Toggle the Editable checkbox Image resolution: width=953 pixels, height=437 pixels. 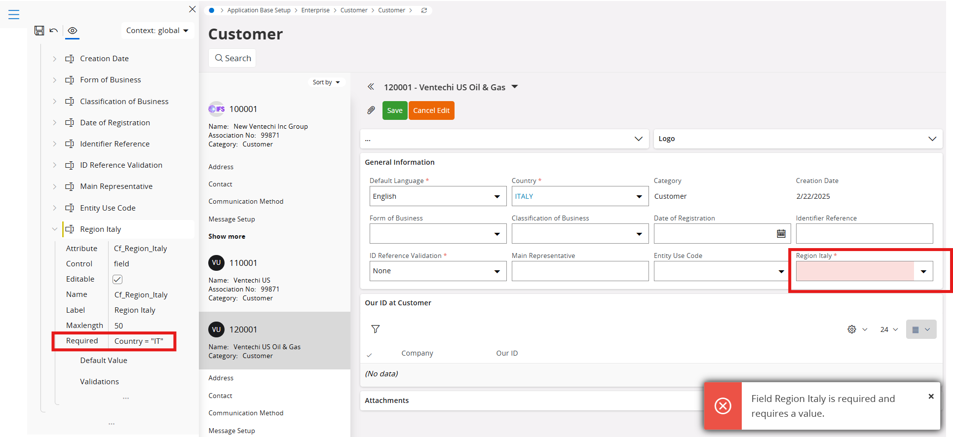point(117,279)
